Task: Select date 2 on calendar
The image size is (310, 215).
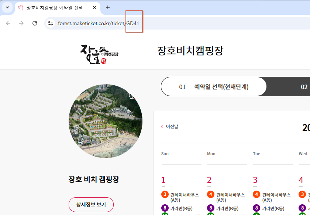Action: point(209,180)
